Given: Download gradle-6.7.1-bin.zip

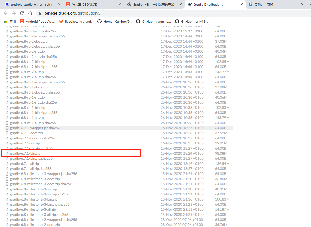Looking at the screenshot, I should 25,153.
